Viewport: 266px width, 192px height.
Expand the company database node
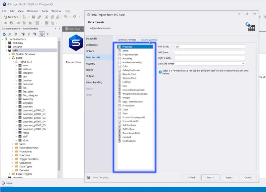6,43
